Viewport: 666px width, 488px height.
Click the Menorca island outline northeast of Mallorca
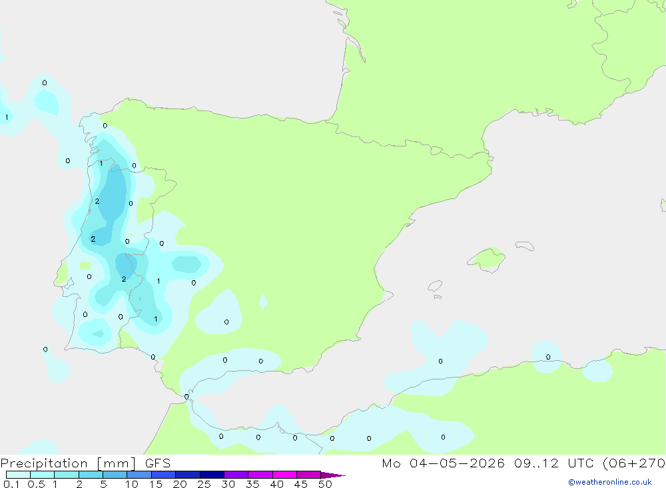click(525, 246)
